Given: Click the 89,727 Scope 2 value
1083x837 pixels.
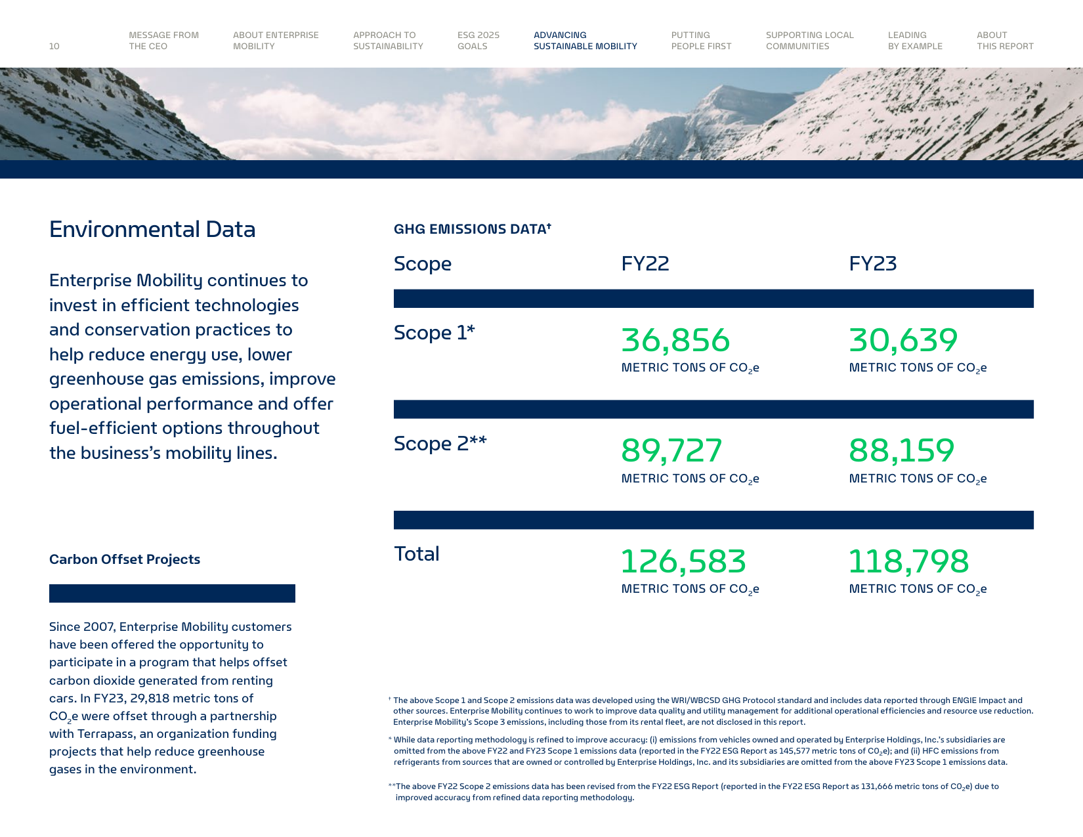Looking at the screenshot, I should tap(672, 450).
